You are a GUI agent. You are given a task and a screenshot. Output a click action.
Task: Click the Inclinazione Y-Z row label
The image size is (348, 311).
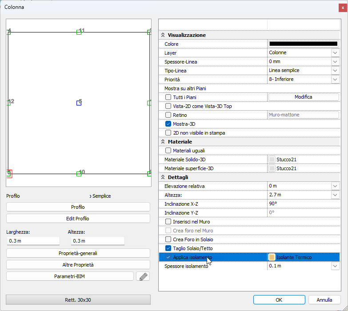[x=181, y=213]
